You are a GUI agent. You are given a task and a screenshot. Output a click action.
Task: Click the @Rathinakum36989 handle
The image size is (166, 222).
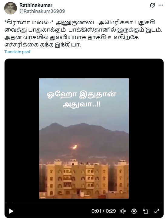point(42,11)
